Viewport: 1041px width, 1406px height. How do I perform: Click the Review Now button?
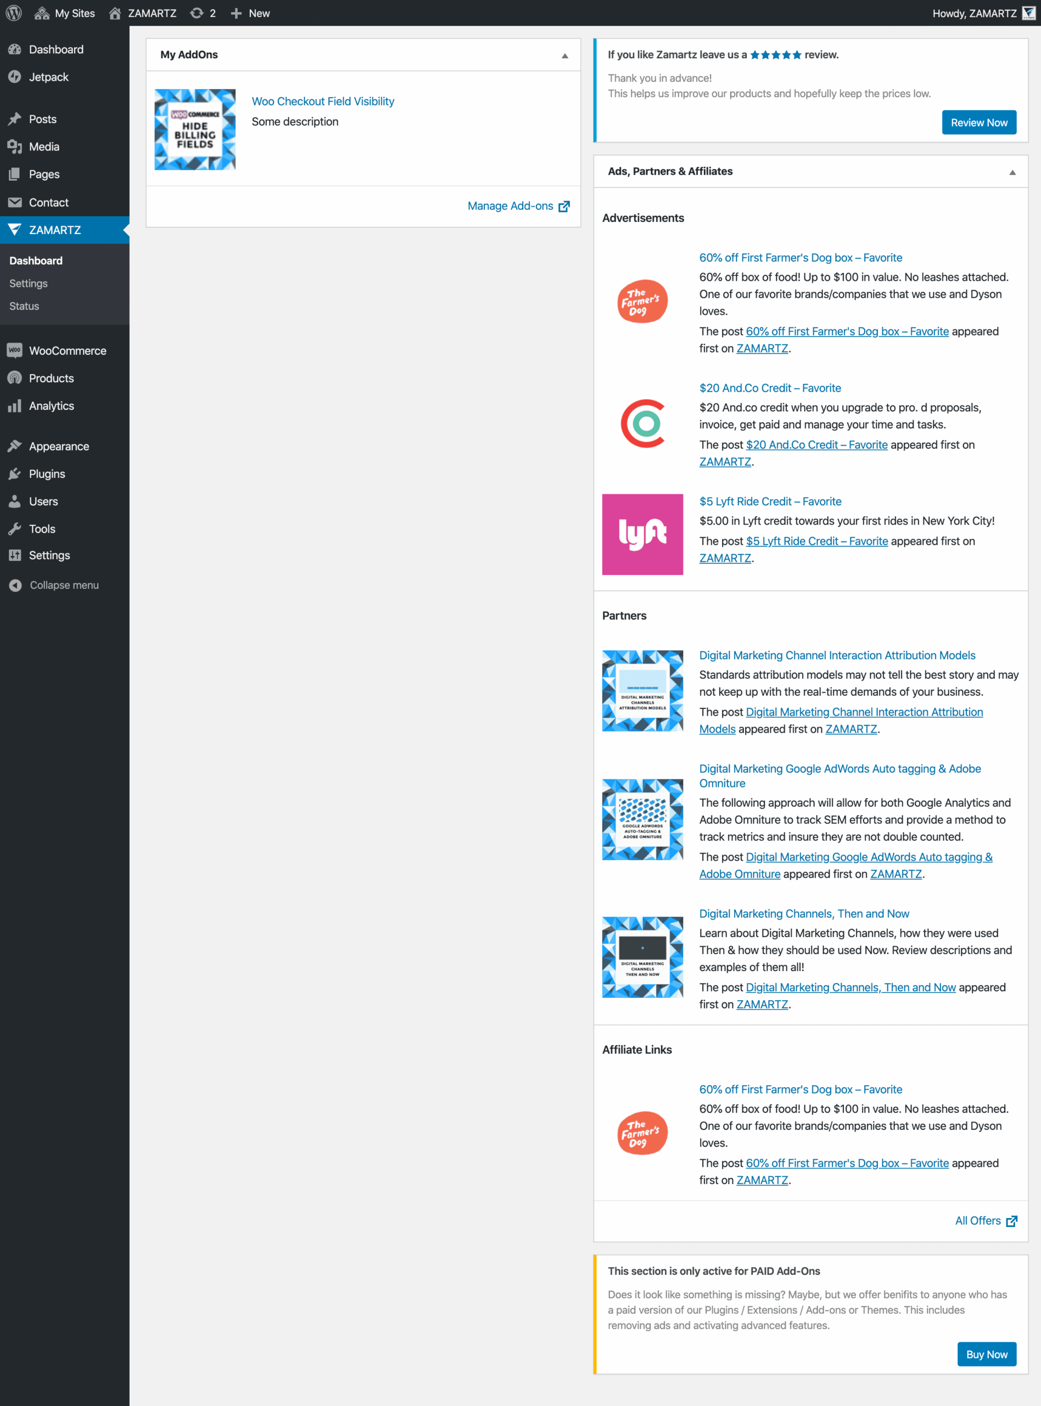point(978,121)
